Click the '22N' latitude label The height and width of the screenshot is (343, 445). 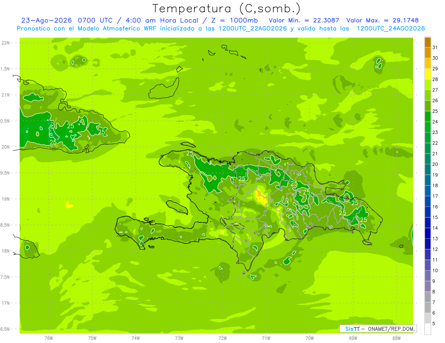pyautogui.click(x=6, y=43)
